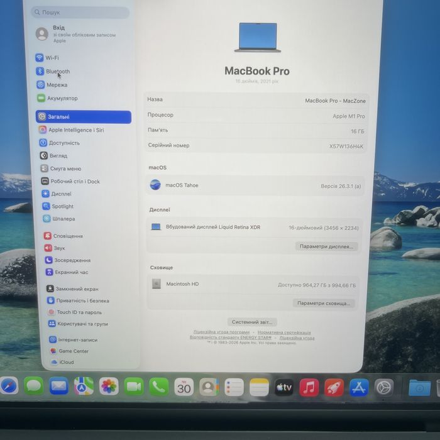This screenshot has width=440, height=440.
Task: Open Photos from the Dock
Action: [109, 387]
